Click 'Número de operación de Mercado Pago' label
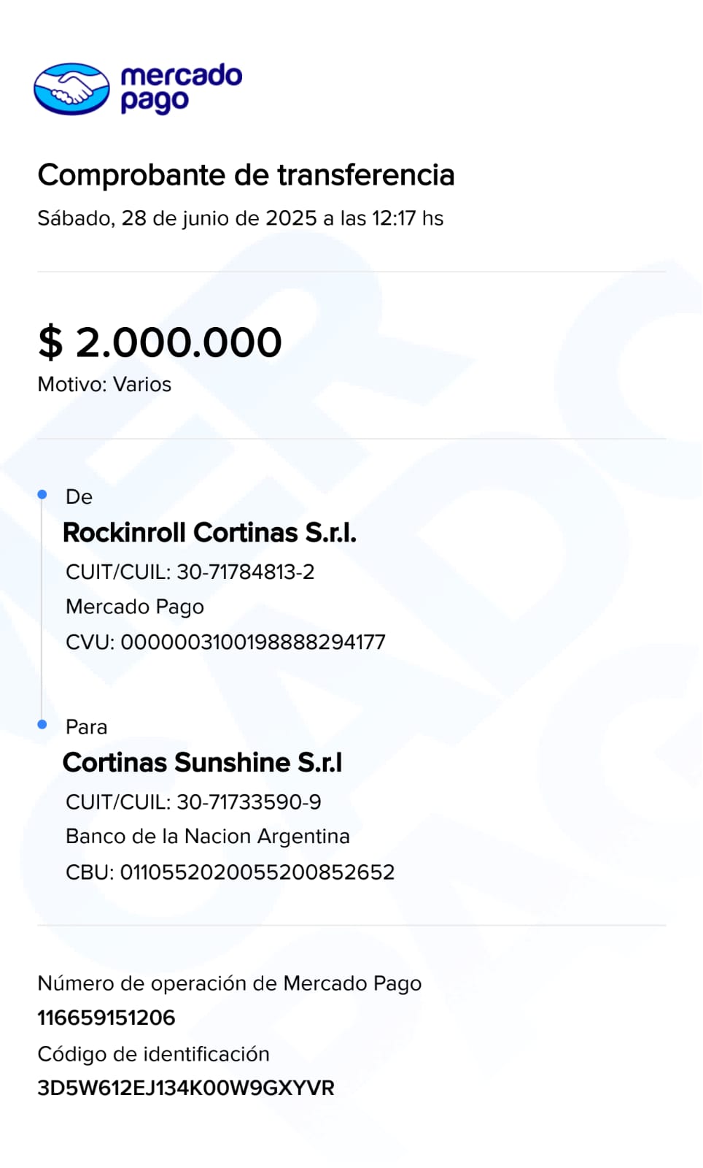 229,983
